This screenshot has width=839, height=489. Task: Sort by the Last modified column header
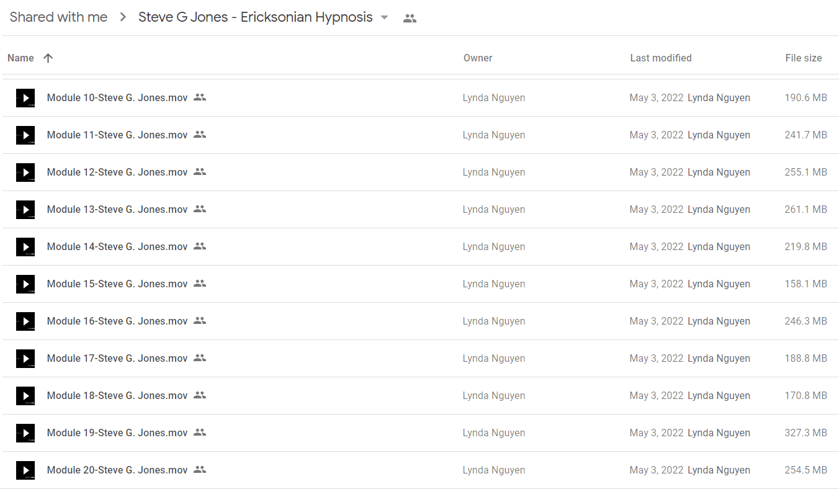661,58
